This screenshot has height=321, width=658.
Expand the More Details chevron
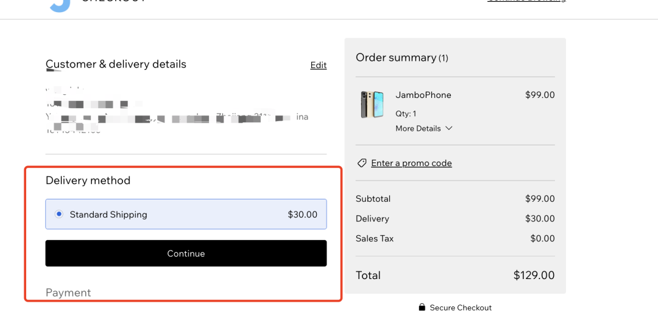pyautogui.click(x=448, y=128)
